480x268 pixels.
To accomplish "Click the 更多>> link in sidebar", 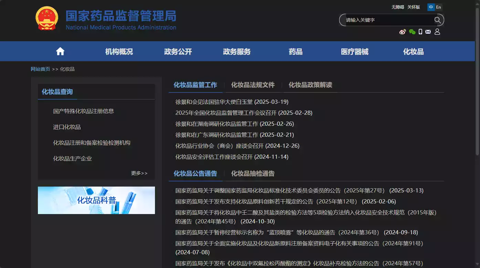I will click(x=139, y=173).
